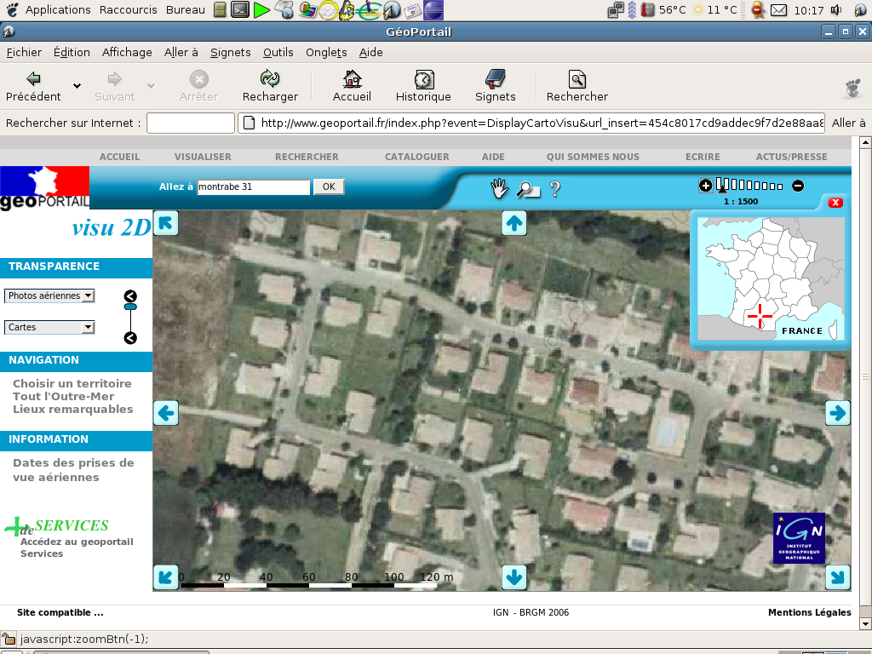Viewport: 872px width, 654px height.
Task: Open Dates des prises de vue aériennes
Action: 73,470
